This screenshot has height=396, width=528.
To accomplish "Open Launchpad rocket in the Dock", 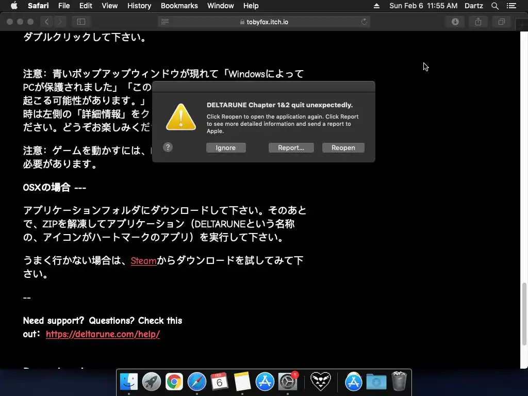I will (151, 382).
